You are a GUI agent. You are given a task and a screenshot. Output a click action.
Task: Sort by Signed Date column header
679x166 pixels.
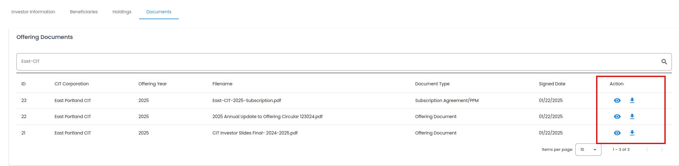[552, 84]
